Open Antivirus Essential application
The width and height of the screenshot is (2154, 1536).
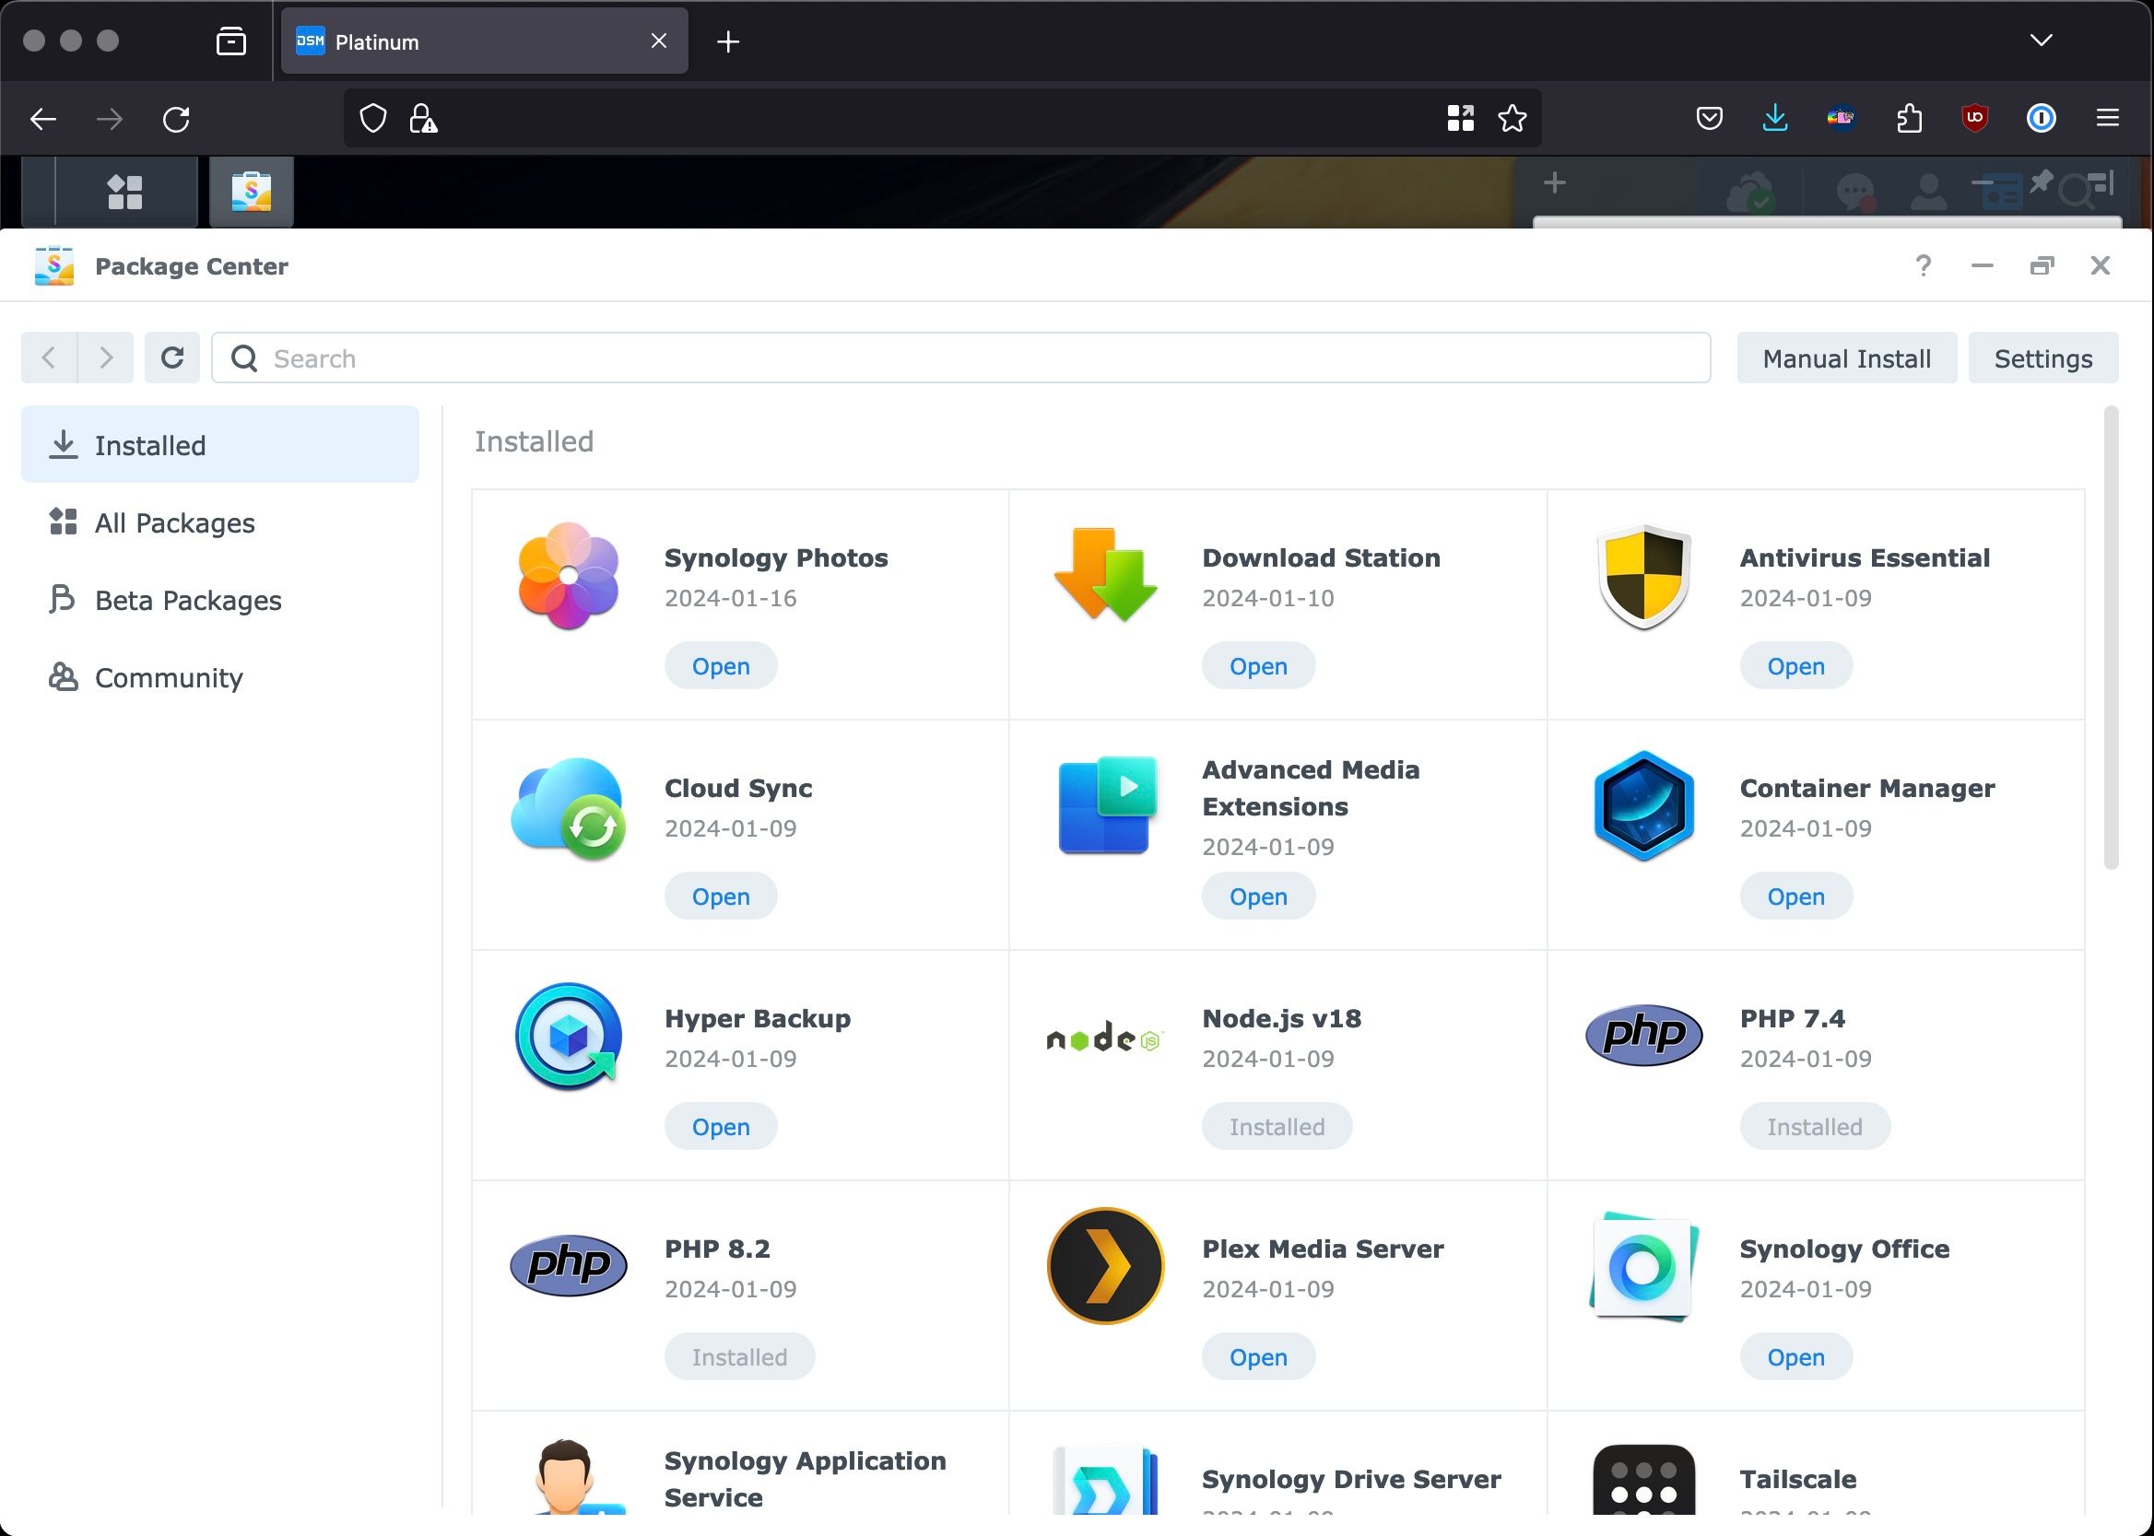[1795, 665]
